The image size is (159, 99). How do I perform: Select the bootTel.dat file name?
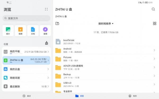(69, 40)
